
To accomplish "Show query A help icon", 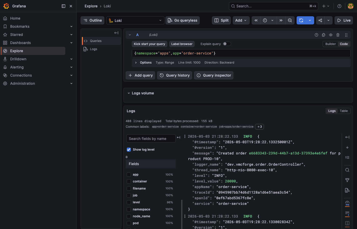I will pyautogui.click(x=316, y=35).
